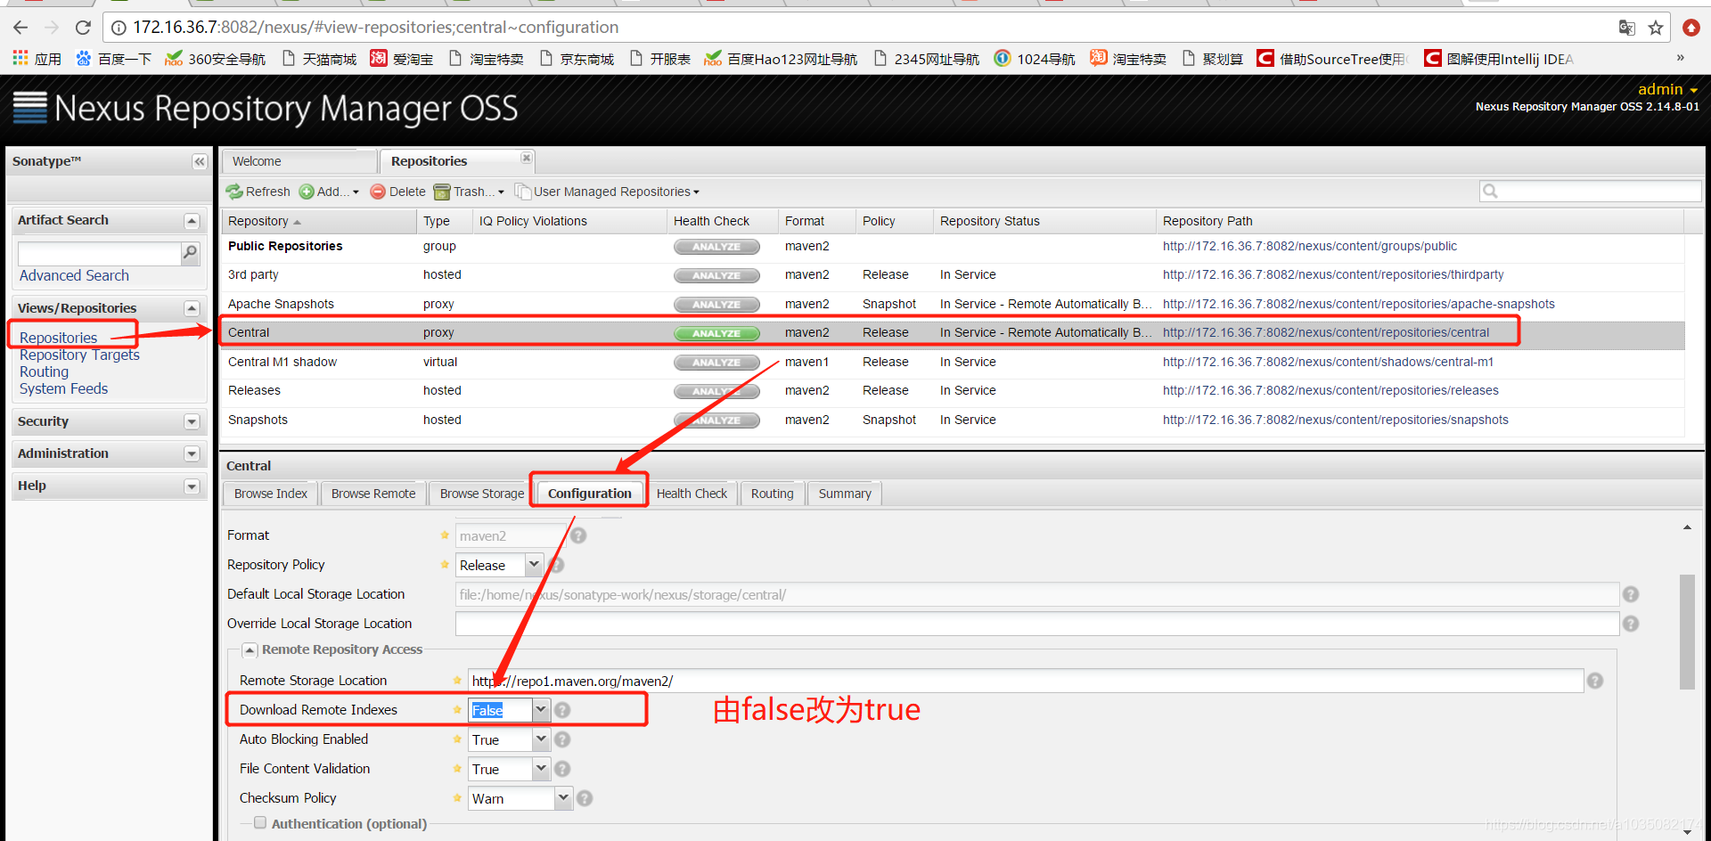The image size is (1711, 841).
Task: Click the green ANALYZE button for Central
Action: [x=716, y=333]
